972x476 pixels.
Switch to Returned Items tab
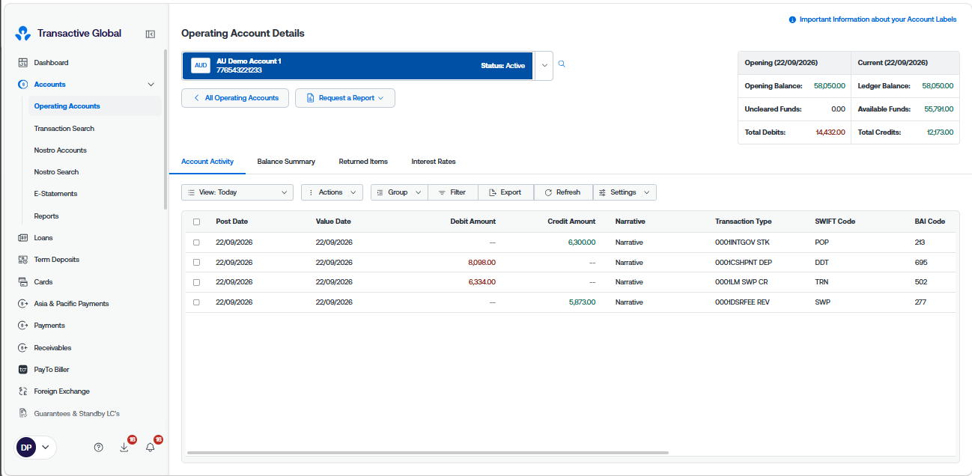pyautogui.click(x=363, y=162)
